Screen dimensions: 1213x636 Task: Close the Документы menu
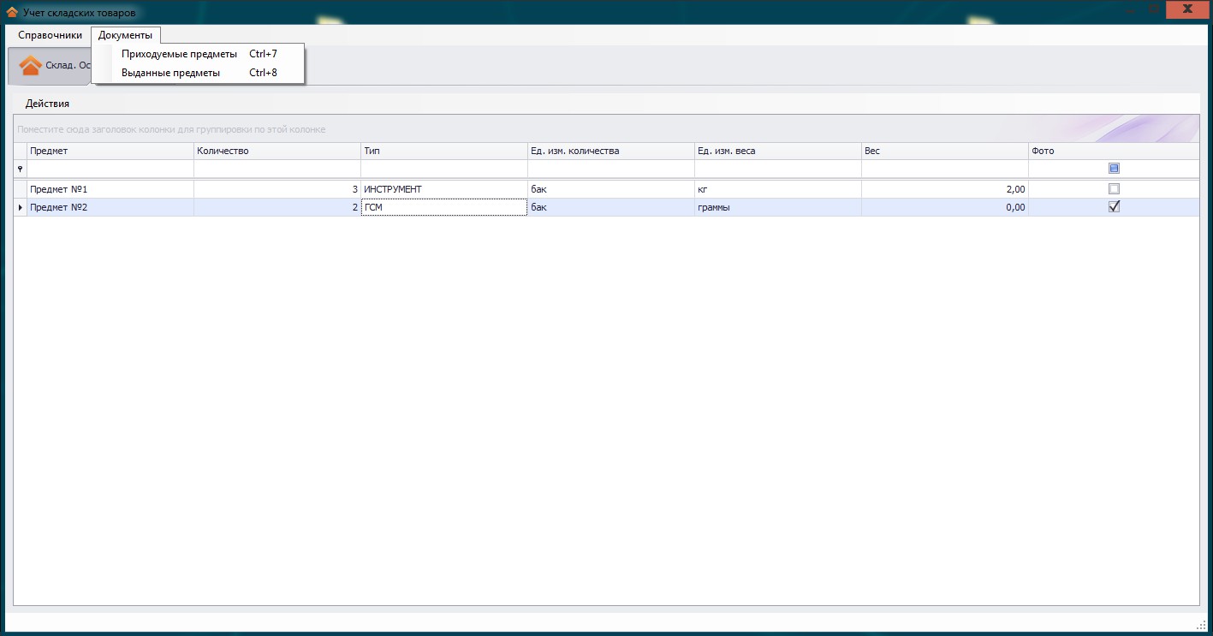(x=126, y=35)
